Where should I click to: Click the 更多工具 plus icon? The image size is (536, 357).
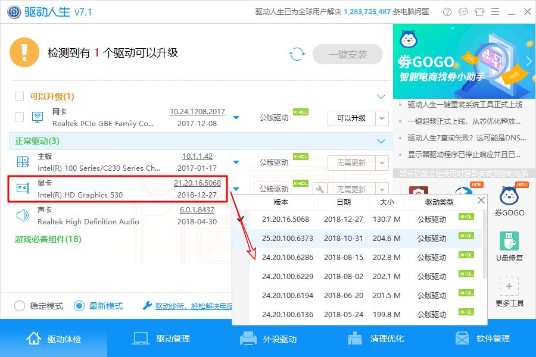pyautogui.click(x=509, y=286)
